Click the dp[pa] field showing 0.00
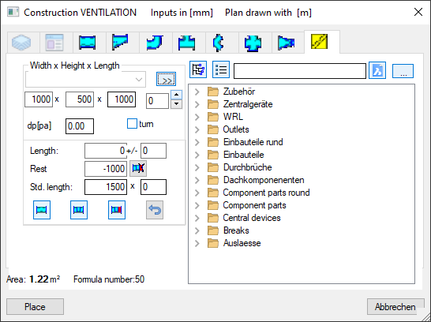Viewport: 431px width, 322px height. point(80,126)
